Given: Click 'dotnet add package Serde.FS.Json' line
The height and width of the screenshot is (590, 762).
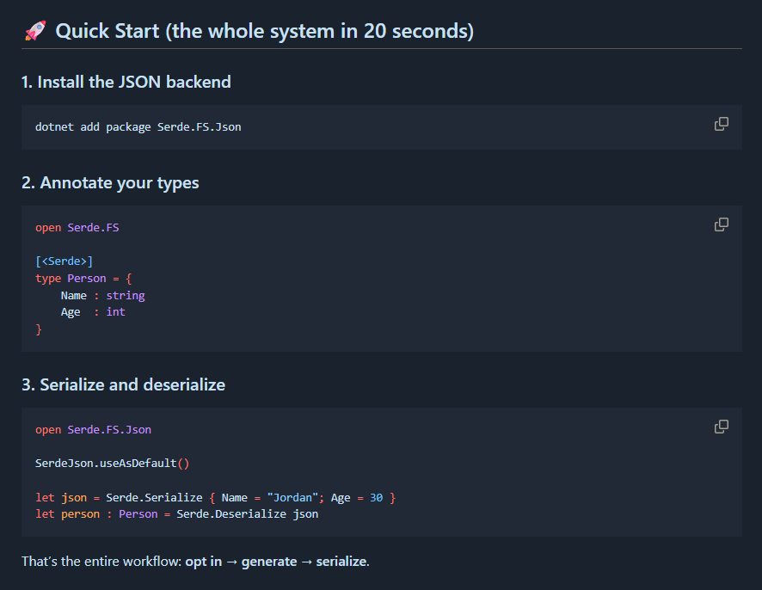Looking at the screenshot, I should pos(138,126).
